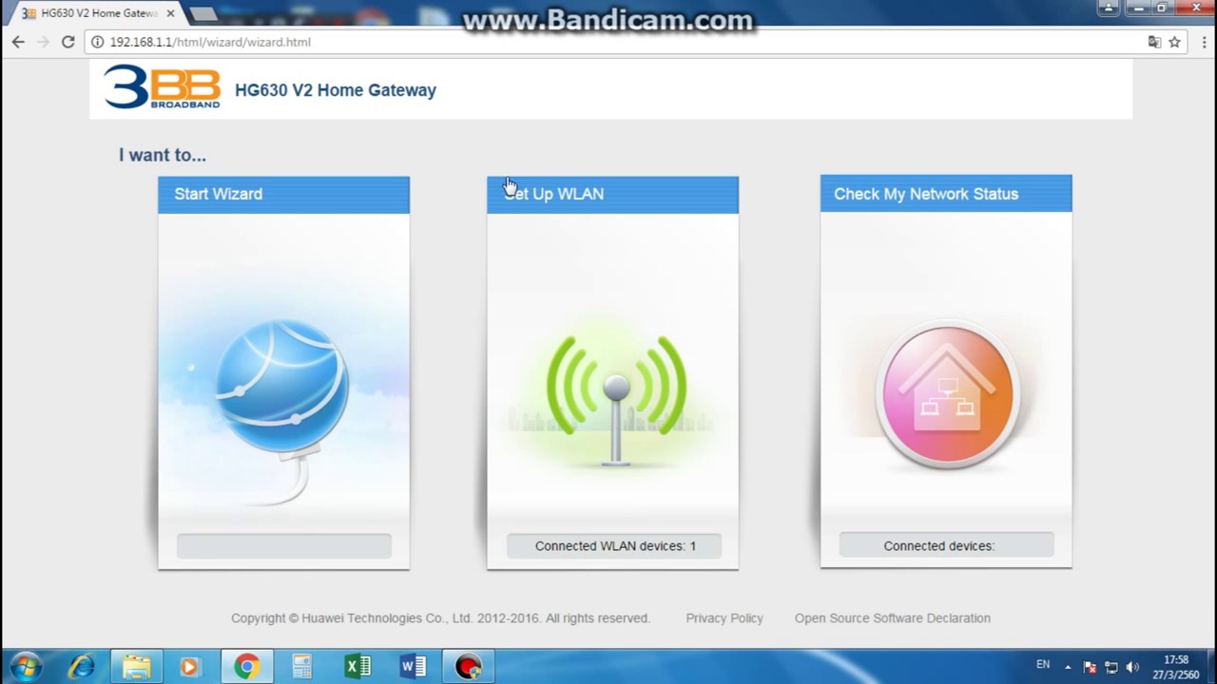Click the Huawei copyright notice text
The height and width of the screenshot is (684, 1217).
coord(440,617)
